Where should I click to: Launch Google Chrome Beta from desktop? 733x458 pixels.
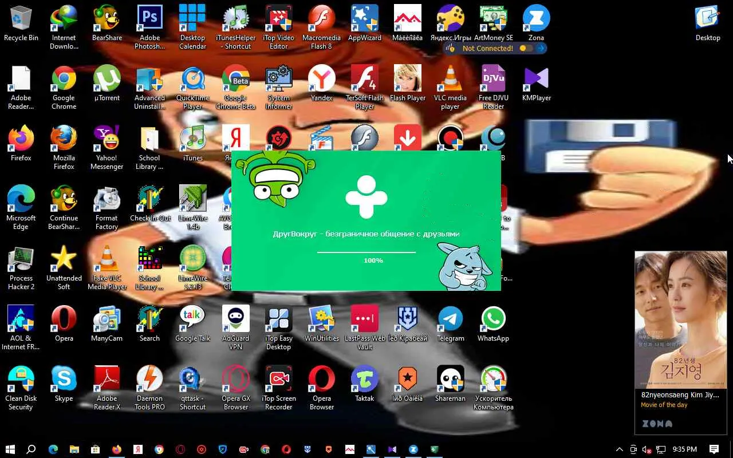coord(235,88)
